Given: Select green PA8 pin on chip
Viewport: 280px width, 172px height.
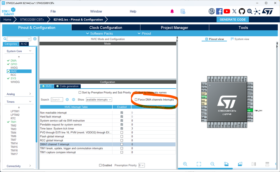Looking at the screenshot, I should click(250, 111).
